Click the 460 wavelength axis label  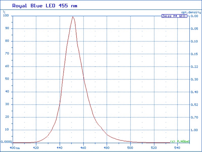(x=83, y=148)
